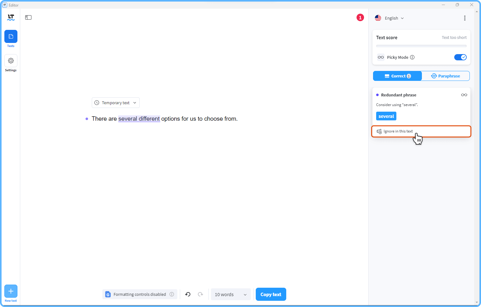
Task: Click the US flag language icon
Action: (378, 18)
